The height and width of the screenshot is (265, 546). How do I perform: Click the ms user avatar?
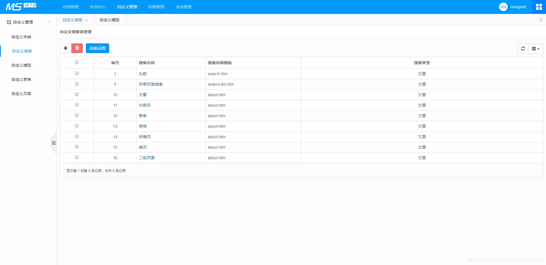(x=503, y=7)
